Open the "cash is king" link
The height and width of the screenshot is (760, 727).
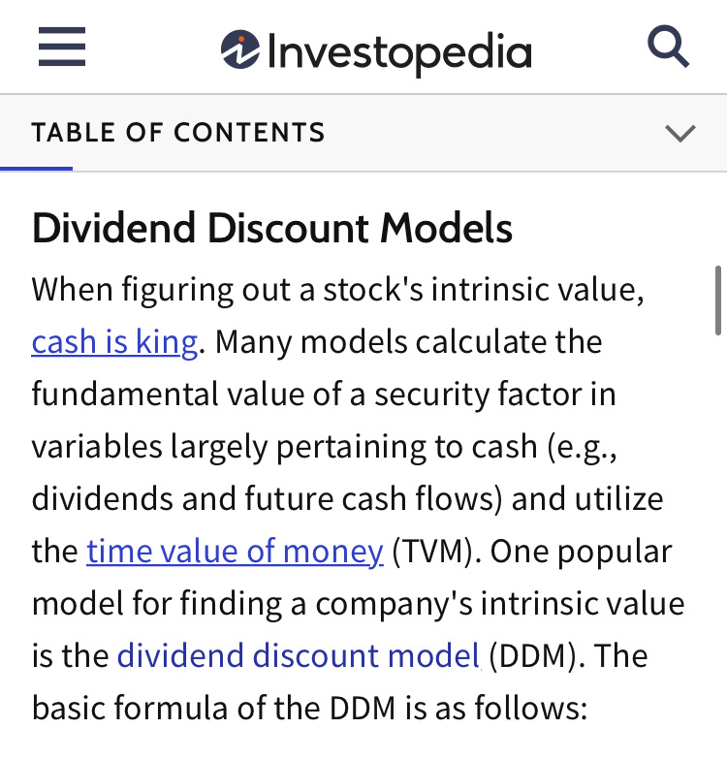[114, 342]
